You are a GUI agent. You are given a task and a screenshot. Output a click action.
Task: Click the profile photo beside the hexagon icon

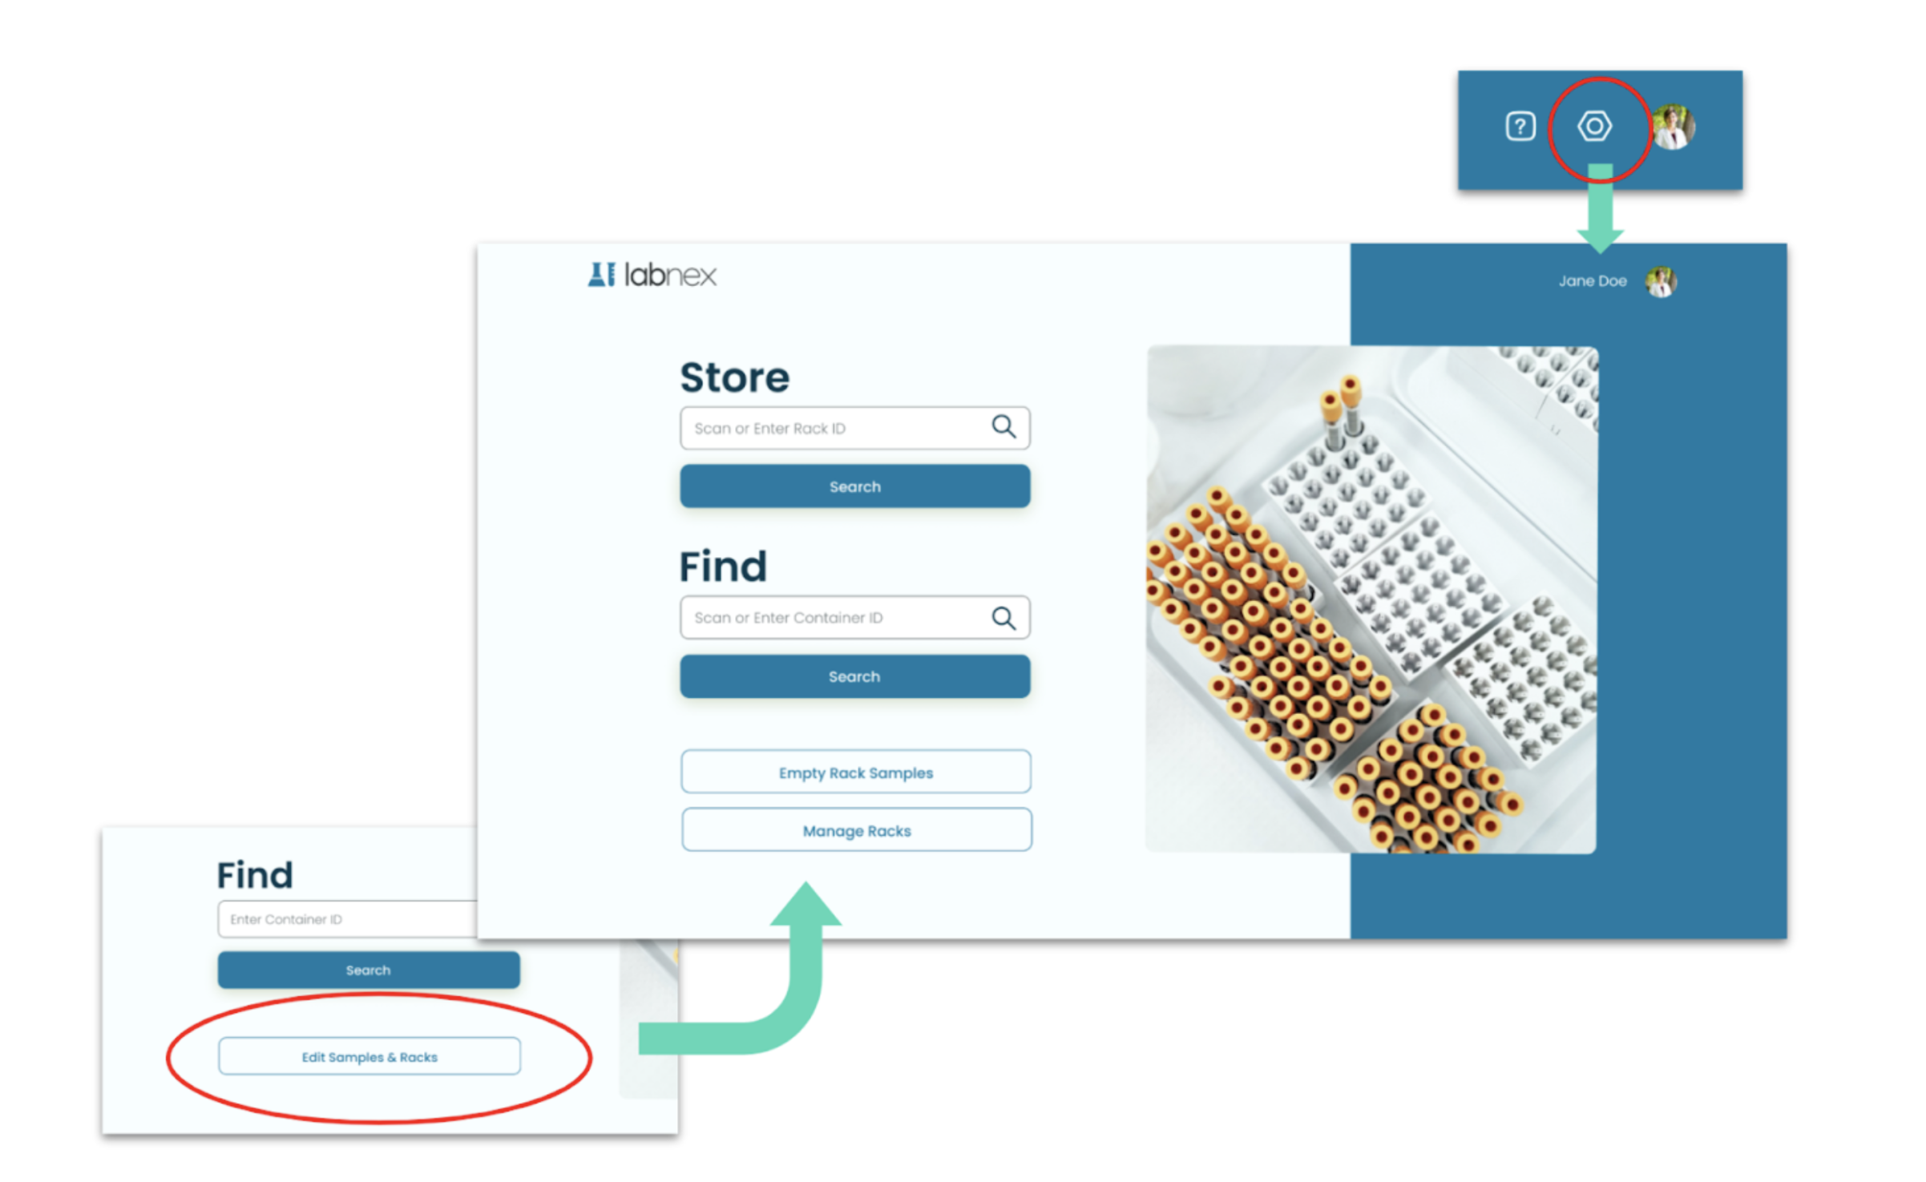tap(1674, 127)
